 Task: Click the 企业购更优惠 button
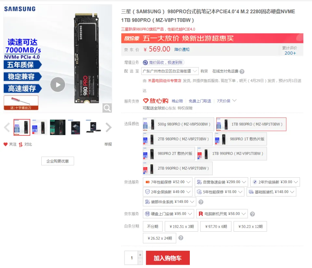pyautogui.click(x=58, y=161)
